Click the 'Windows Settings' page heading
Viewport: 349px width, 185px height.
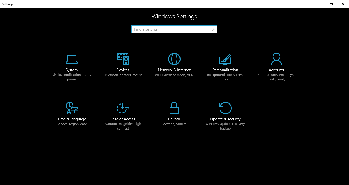coord(174,16)
